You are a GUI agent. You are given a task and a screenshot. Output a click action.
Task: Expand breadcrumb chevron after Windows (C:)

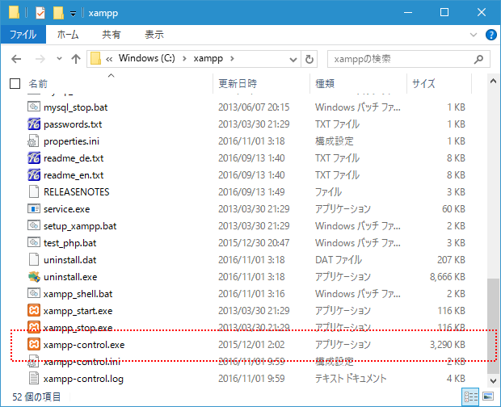[x=184, y=59]
